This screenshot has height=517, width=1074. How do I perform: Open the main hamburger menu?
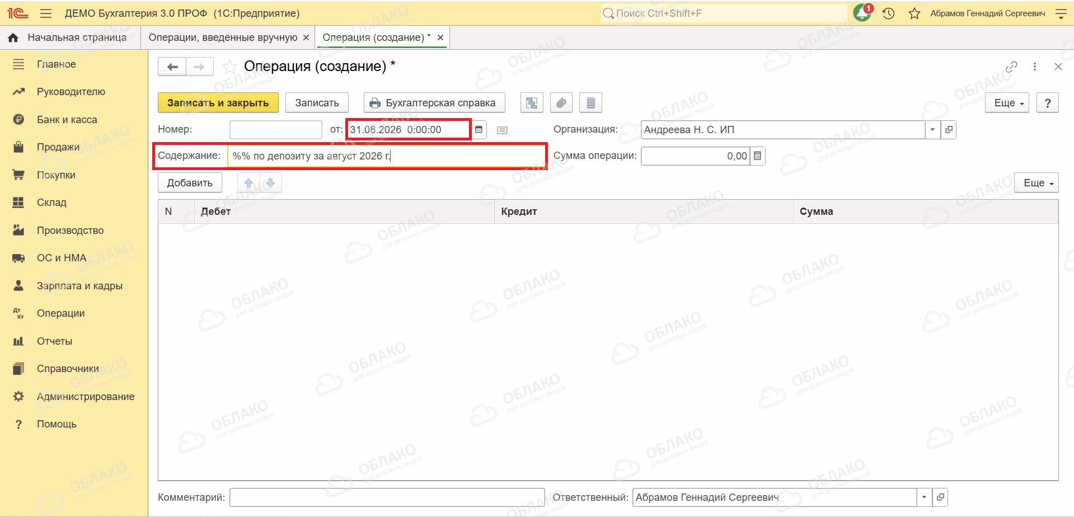(x=46, y=13)
